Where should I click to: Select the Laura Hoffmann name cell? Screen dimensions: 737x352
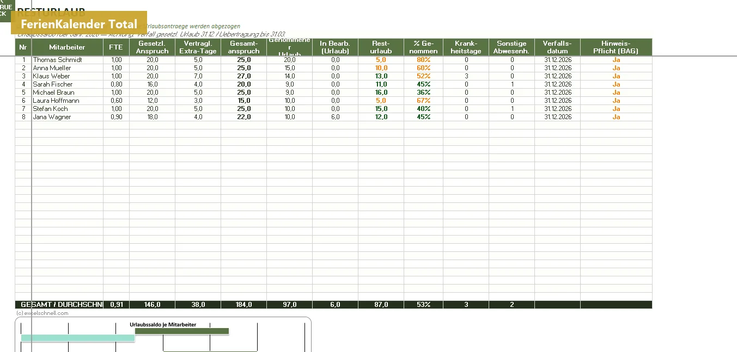click(x=67, y=101)
